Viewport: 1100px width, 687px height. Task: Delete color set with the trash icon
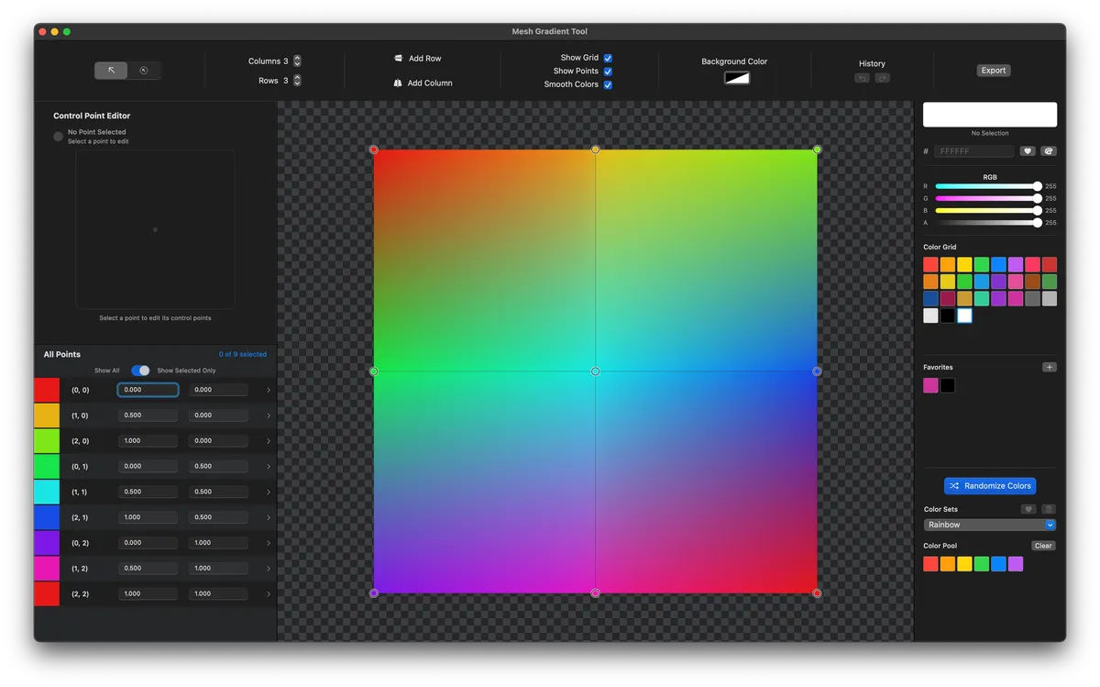1049,509
